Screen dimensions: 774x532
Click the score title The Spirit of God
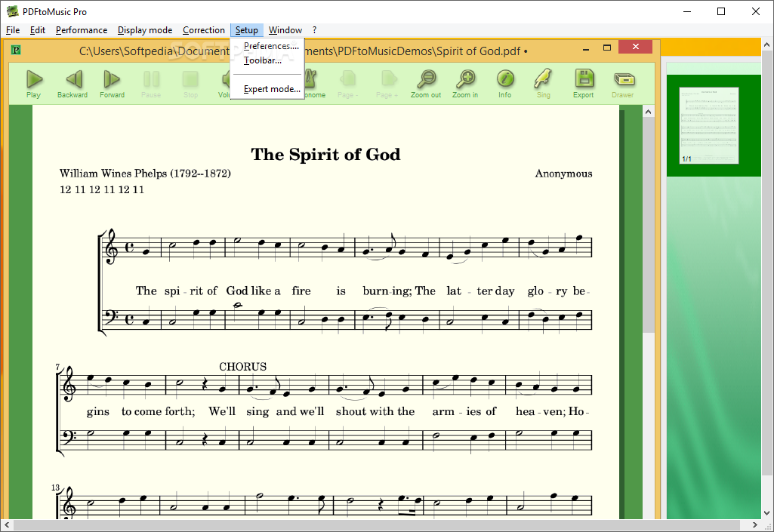click(325, 155)
